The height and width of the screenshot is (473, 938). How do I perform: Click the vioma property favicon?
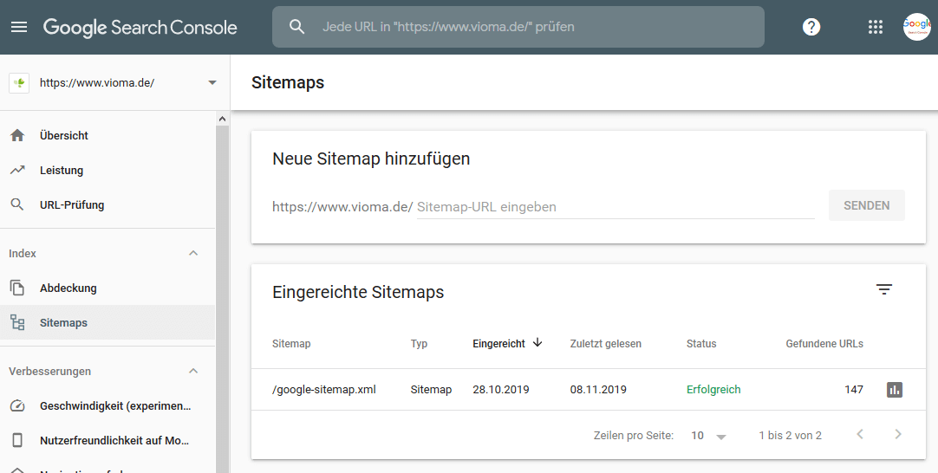click(x=19, y=83)
